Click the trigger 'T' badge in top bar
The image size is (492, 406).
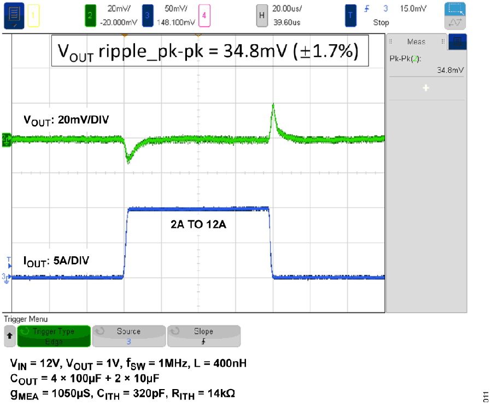[350, 16]
